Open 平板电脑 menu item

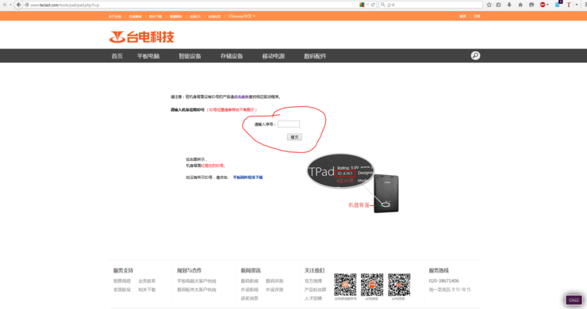(148, 56)
